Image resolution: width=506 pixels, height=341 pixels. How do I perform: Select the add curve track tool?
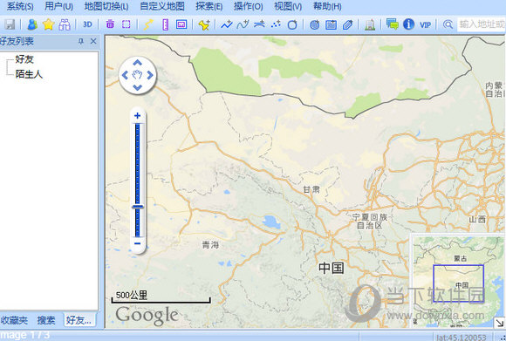[x=243, y=24]
